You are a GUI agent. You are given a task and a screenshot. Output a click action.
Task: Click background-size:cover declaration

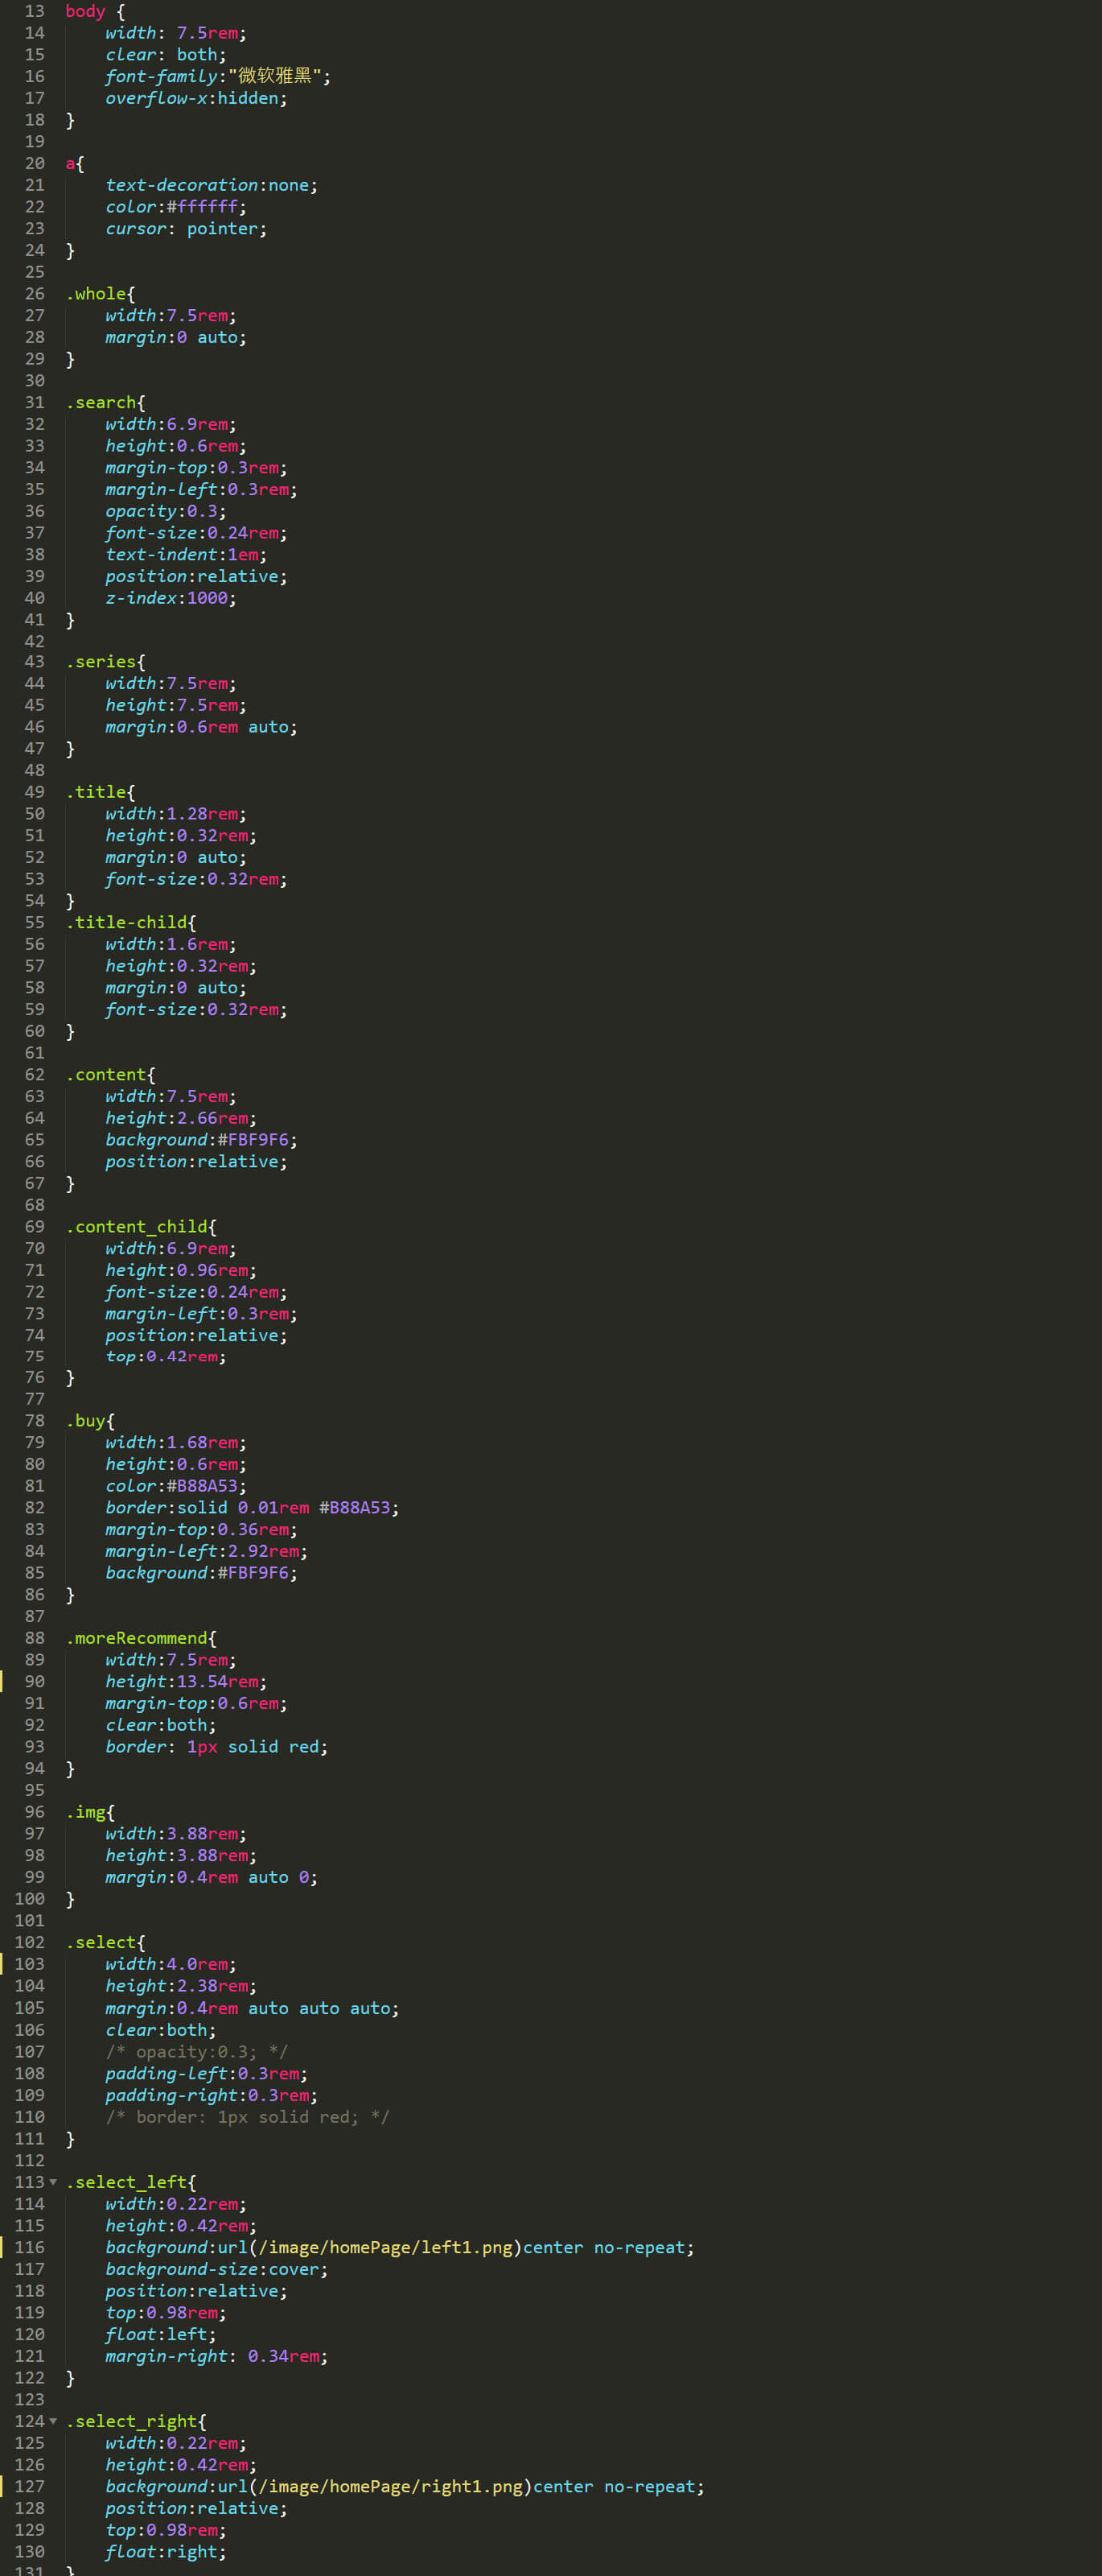(x=217, y=2269)
